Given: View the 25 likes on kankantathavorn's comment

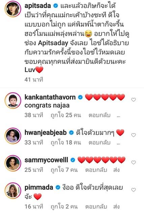Looking at the screenshot, I should tap(66, 115).
